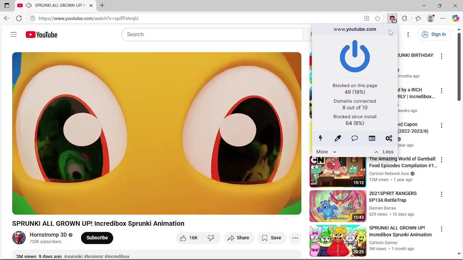The image size is (463, 260).
Task: Add this page to favorites star
Action: (377, 18)
